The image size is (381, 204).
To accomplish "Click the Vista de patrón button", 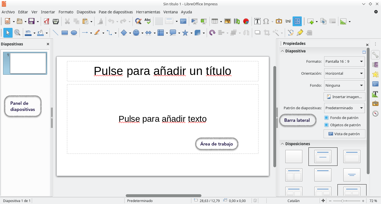I will (x=344, y=134).
